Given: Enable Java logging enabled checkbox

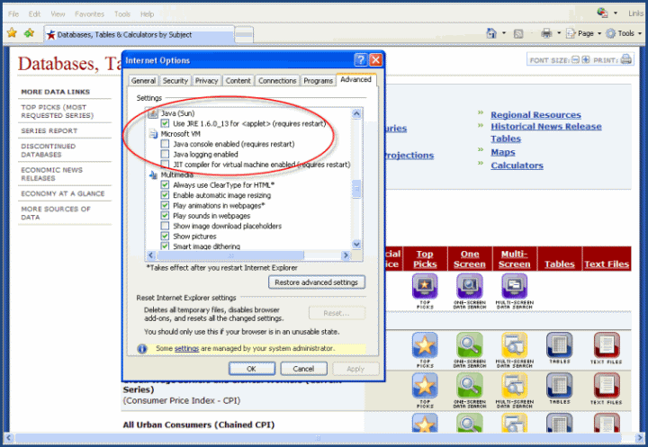Looking at the screenshot, I should tap(165, 154).
